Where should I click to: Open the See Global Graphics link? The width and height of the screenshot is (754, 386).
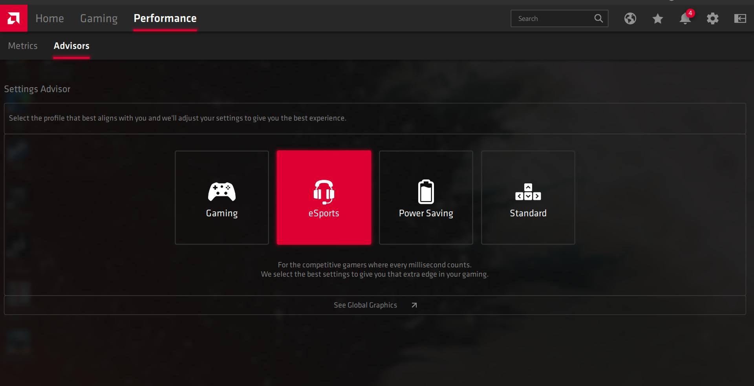[x=365, y=305]
